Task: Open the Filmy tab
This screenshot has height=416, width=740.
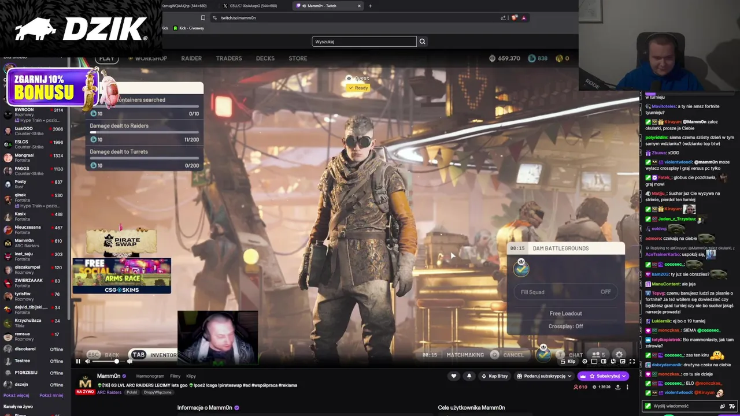Action: 175,376
